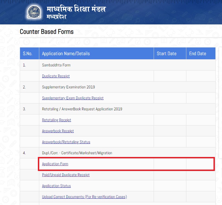This screenshot has width=222, height=205.
Task: Click the Madhyamik Shiksha Mandal board logo
Action: (33, 12)
